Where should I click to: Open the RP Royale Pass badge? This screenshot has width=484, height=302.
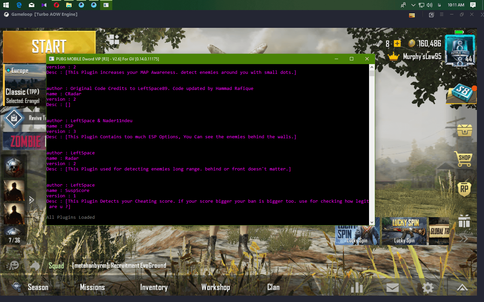coord(464,189)
